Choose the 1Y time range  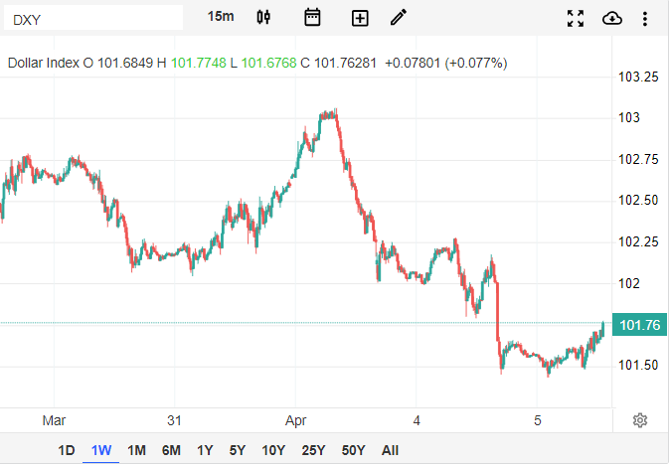pos(205,450)
